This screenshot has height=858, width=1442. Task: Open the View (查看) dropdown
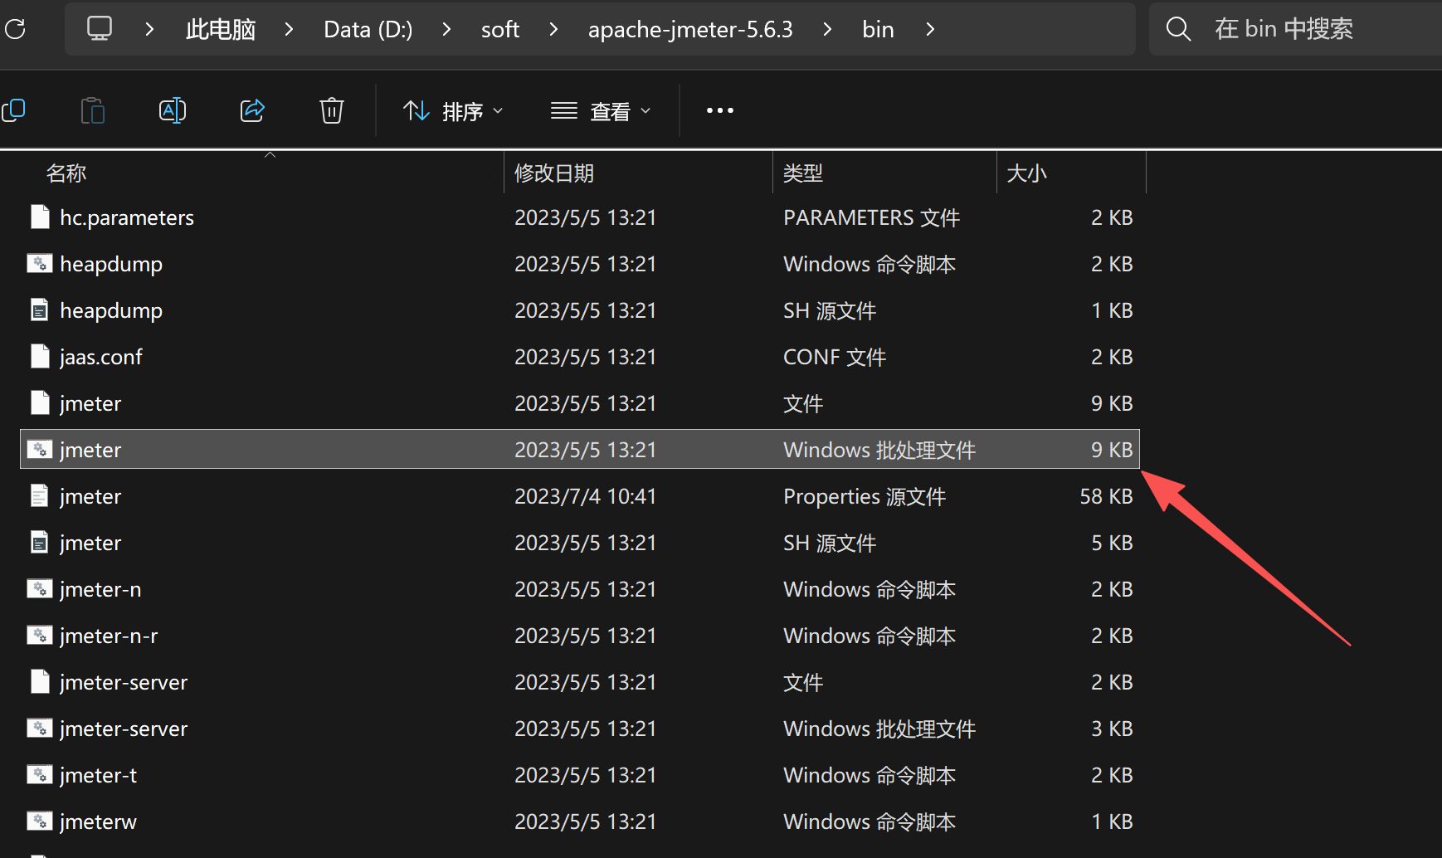click(601, 110)
